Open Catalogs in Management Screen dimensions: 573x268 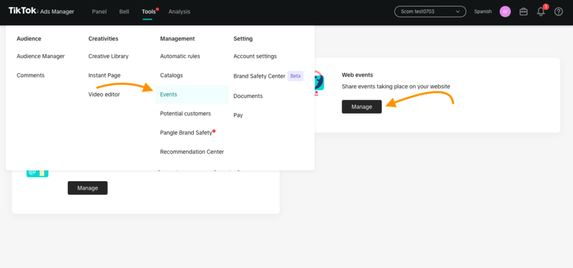click(x=171, y=76)
